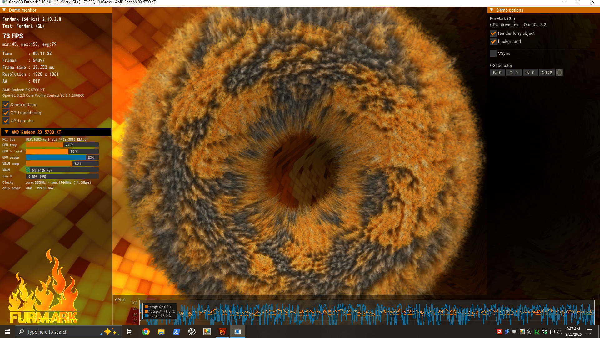Click the OpenGL 3.2.0 Core Profile Context text

(x=43, y=95)
